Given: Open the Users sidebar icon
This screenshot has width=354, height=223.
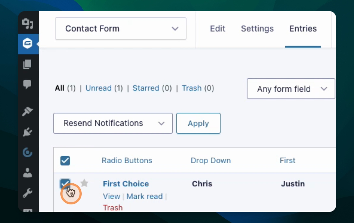Looking at the screenshot, I should coord(28,173).
